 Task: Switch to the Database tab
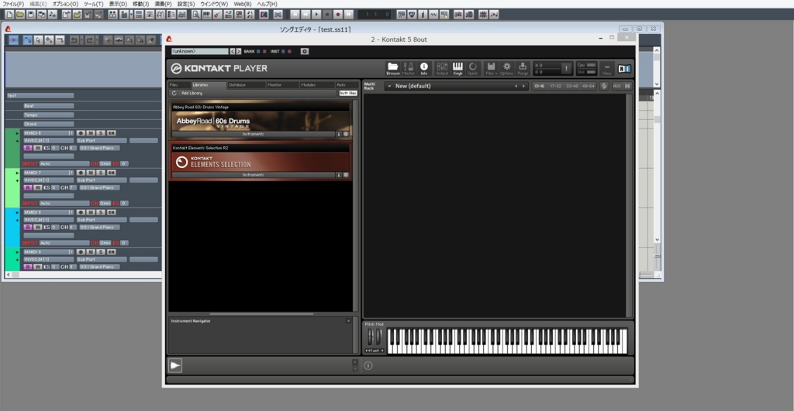237,84
